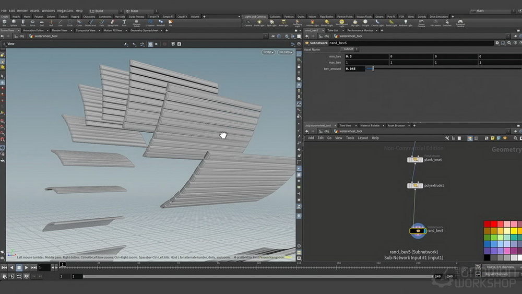
Task: Open the File menu
Action: tap(4, 10)
